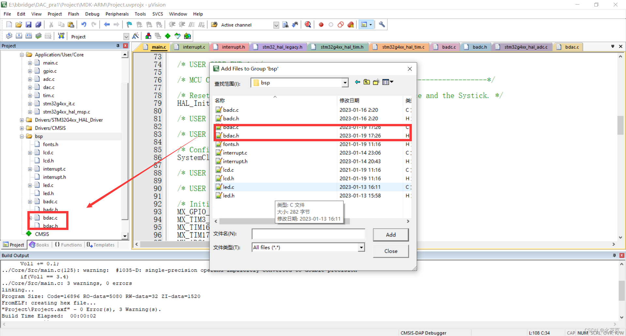This screenshot has width=626, height=336.
Task: Click the Configure µVision wrench icon
Action: point(381,24)
